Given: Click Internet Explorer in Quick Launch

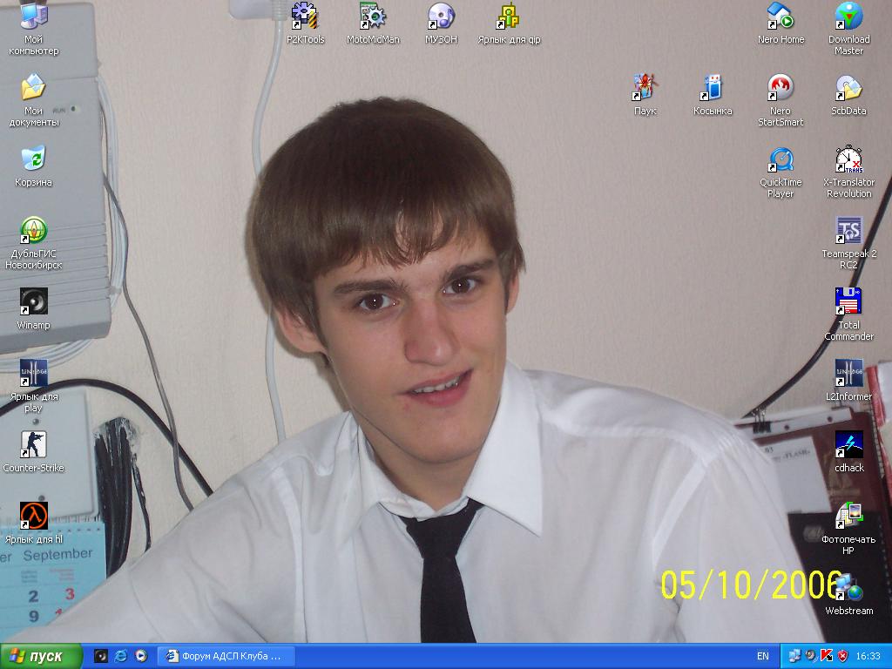Looking at the screenshot, I should coord(121,656).
